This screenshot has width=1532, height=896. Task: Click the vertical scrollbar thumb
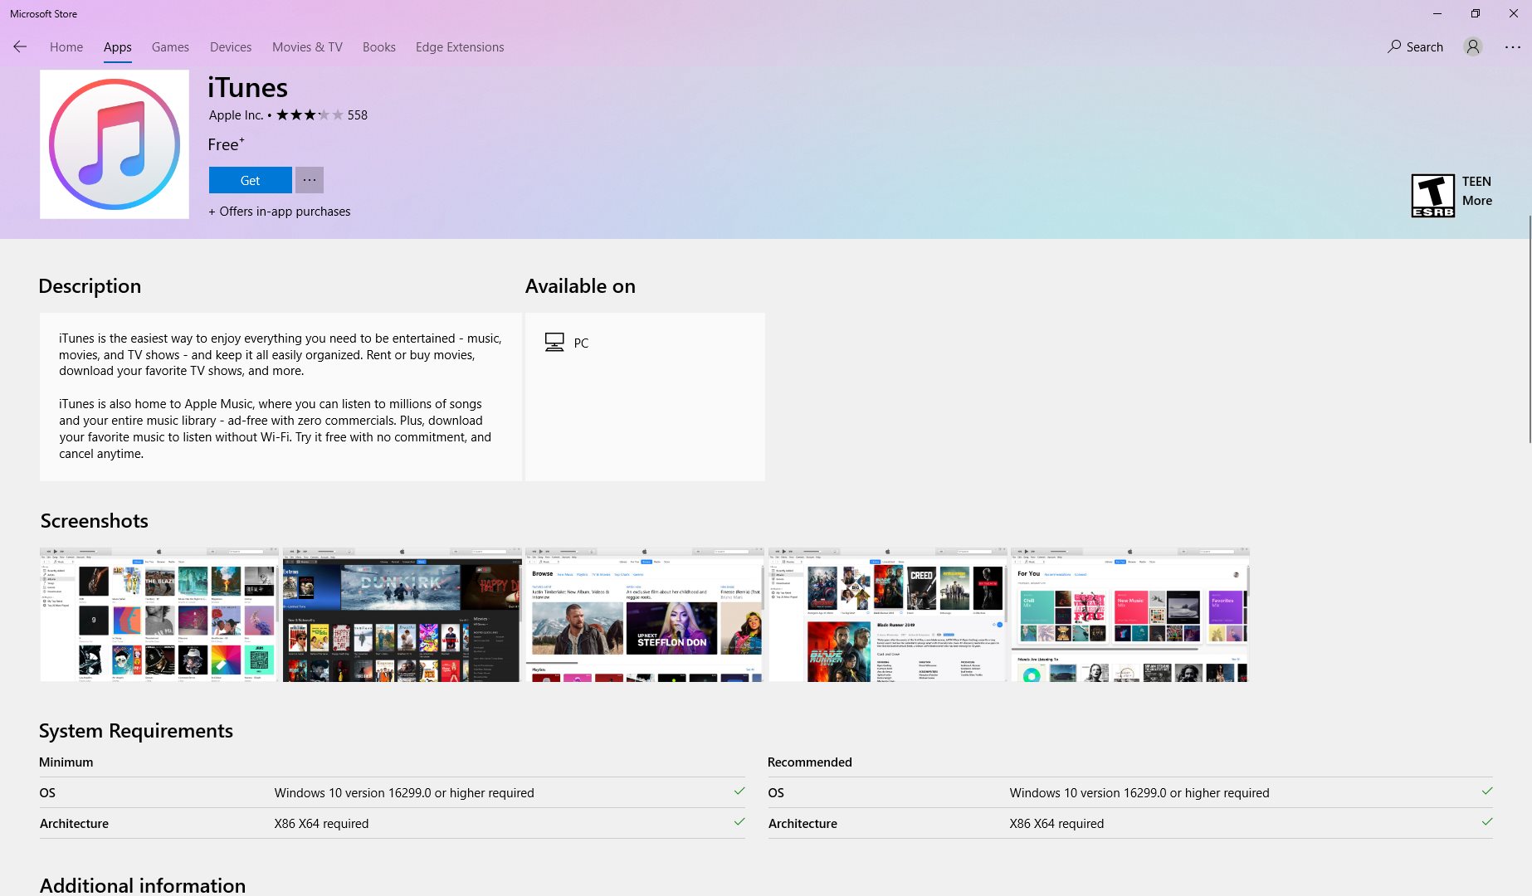[x=1530, y=329]
